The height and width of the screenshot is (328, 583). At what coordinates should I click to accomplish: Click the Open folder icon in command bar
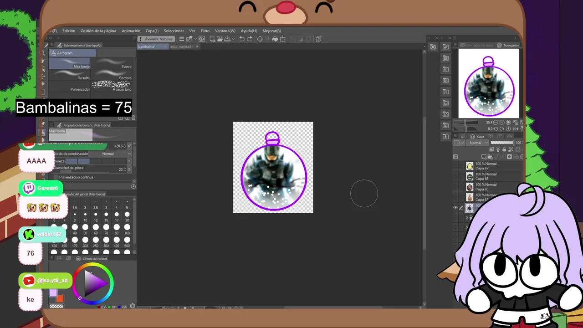pyautogui.click(x=220, y=39)
